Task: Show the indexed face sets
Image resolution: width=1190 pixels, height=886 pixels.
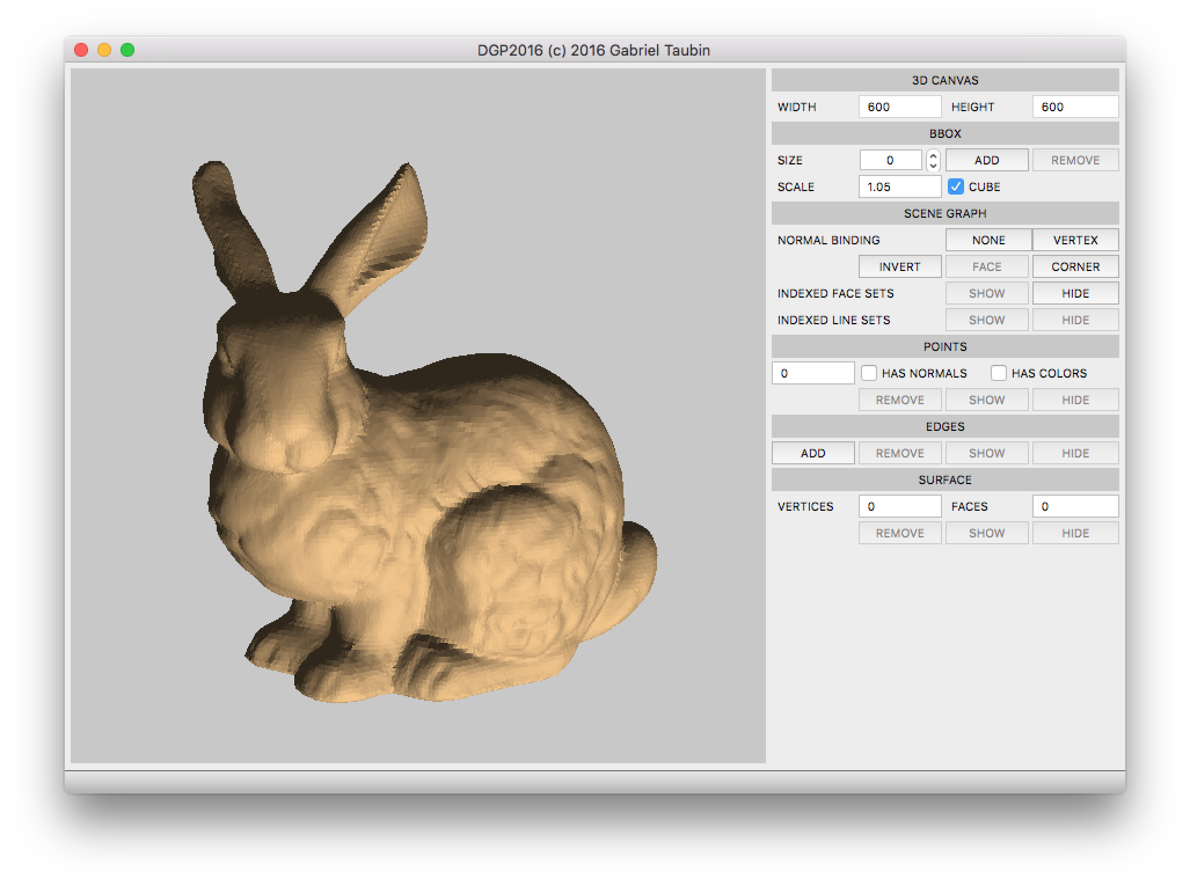Action: point(987,293)
